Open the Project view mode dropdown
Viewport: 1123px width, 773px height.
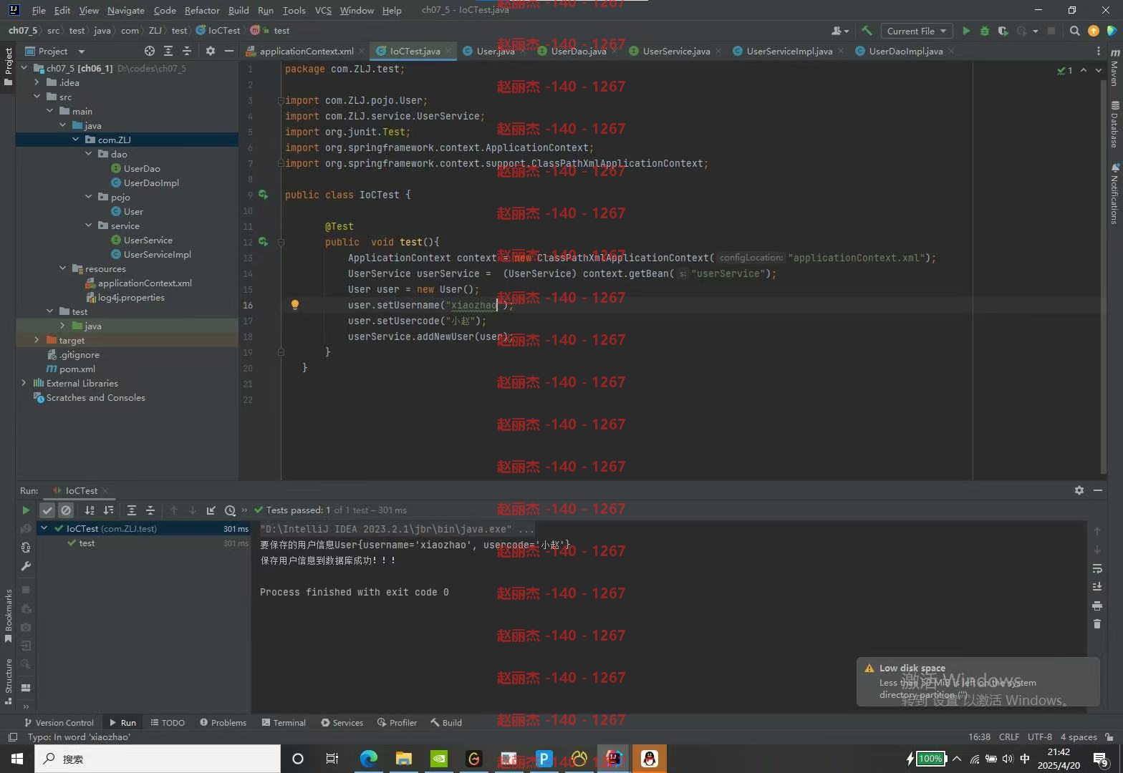point(81,52)
